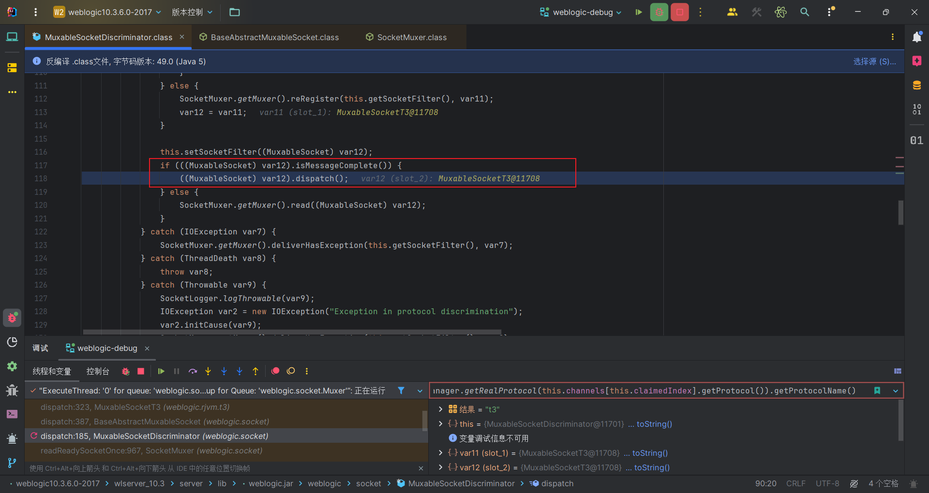Pause the program in debug toolbar
The image size is (929, 493).
177,371
